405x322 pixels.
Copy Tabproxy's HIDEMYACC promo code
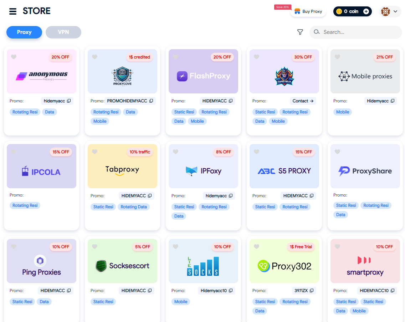click(150, 196)
